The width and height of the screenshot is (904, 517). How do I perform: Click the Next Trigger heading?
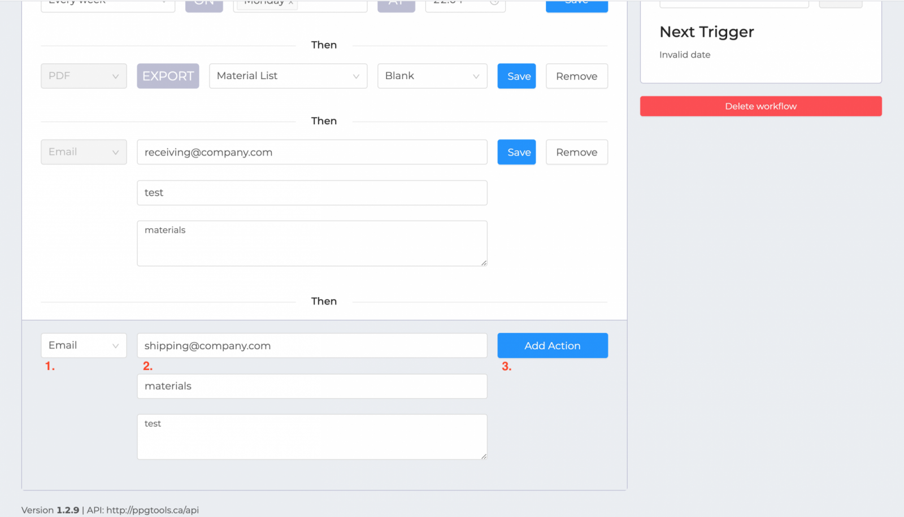point(706,32)
